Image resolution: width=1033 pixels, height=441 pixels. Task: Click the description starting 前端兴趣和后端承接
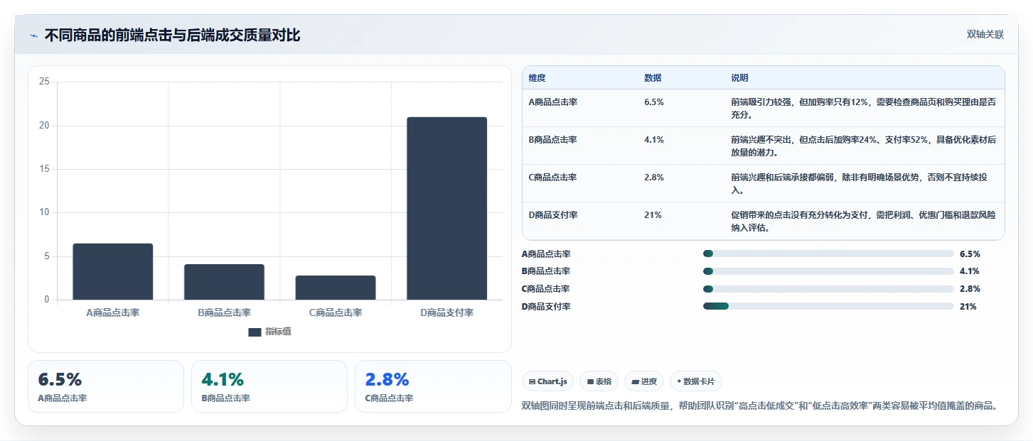[859, 183]
